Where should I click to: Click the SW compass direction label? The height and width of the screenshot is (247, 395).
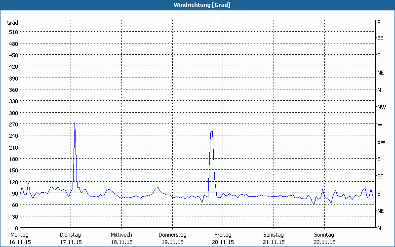(381, 142)
